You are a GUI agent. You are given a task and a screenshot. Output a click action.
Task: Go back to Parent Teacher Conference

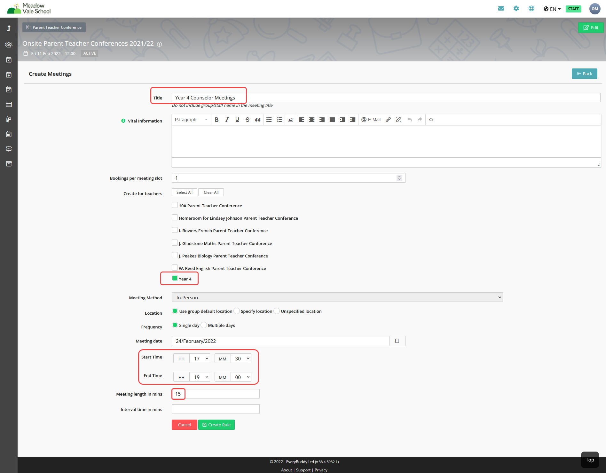click(54, 27)
